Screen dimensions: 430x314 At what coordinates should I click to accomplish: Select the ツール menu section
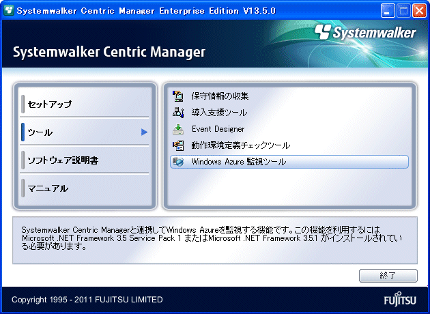click(85, 132)
